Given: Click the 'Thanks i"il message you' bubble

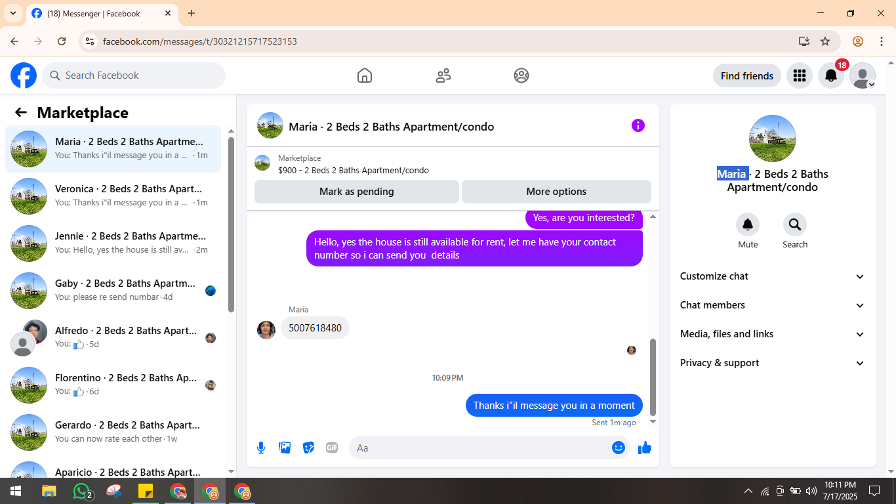Looking at the screenshot, I should click(x=554, y=405).
